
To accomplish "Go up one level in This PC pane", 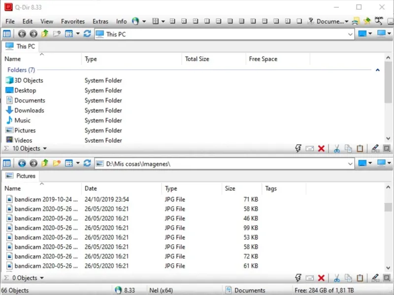I will pyautogui.click(x=45, y=33).
